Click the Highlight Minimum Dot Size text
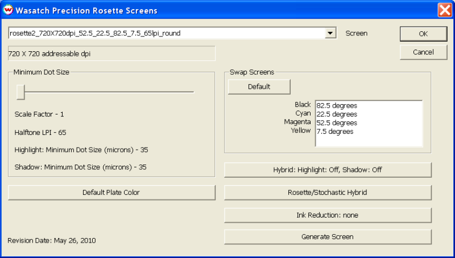The width and height of the screenshot is (455, 258). click(81, 150)
